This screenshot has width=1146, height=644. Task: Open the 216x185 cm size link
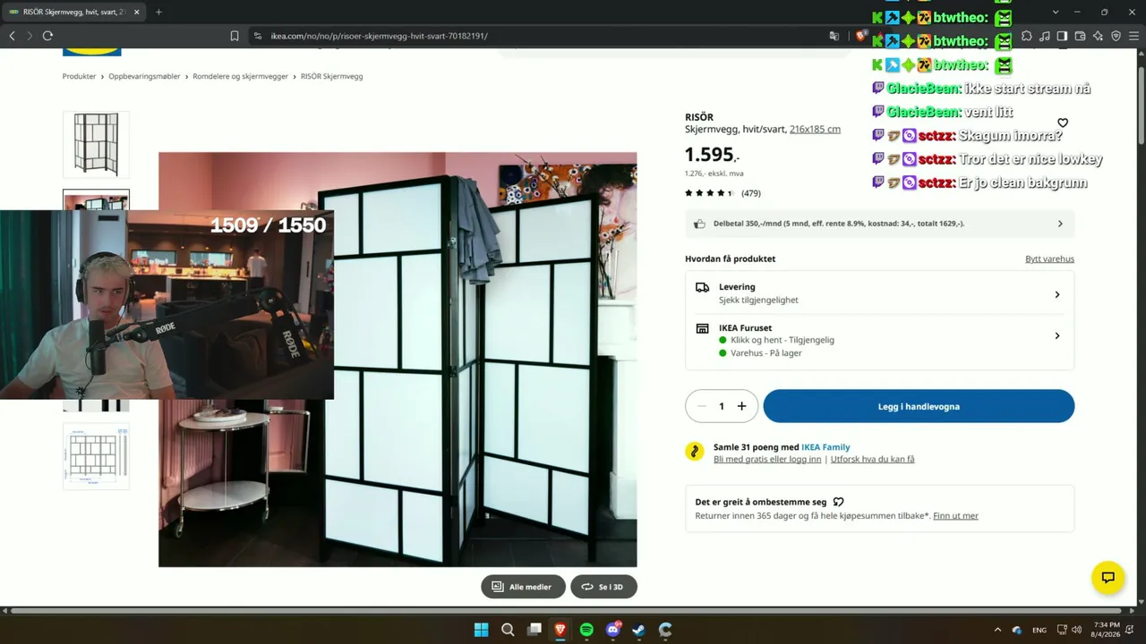coord(815,129)
